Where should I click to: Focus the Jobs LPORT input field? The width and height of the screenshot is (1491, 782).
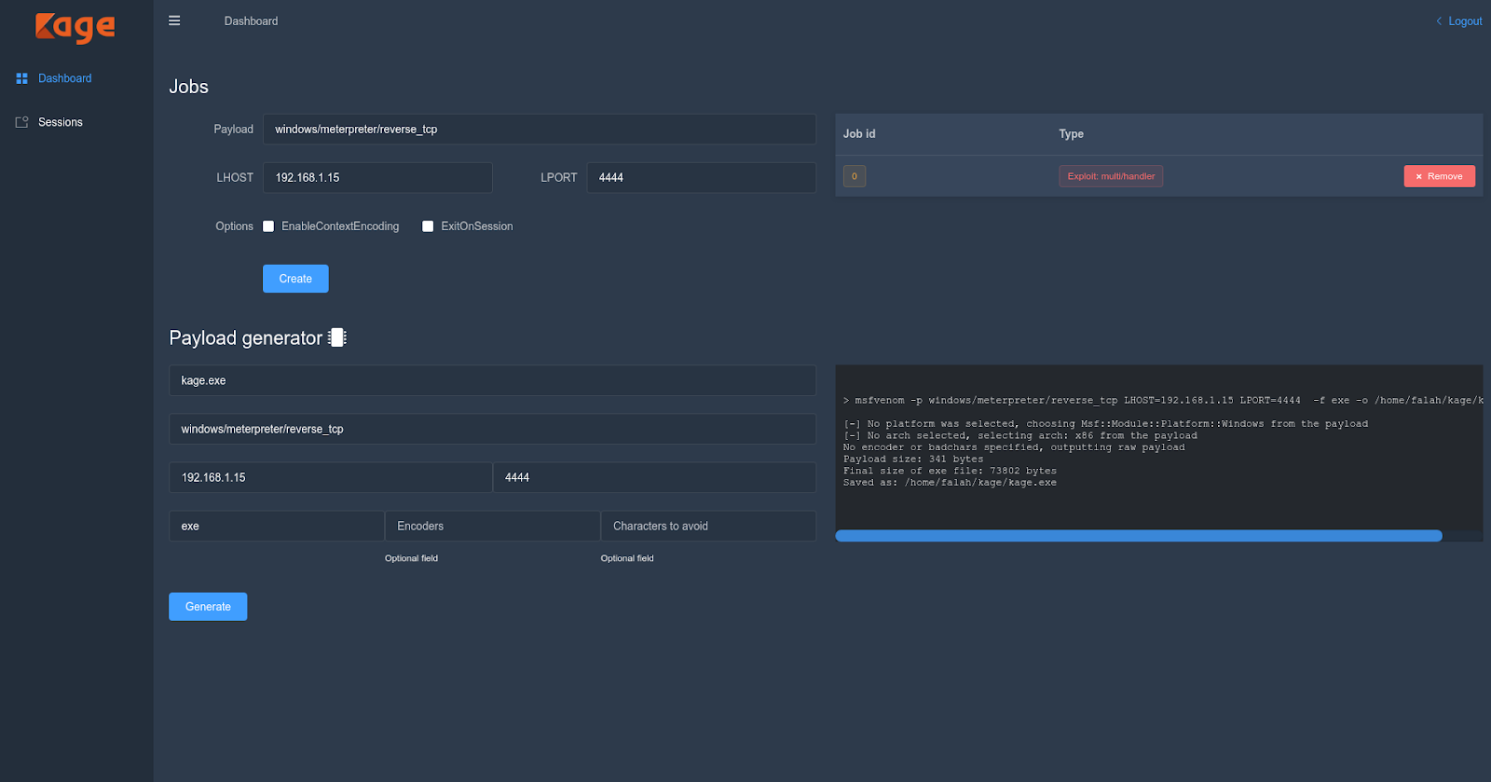click(x=701, y=178)
